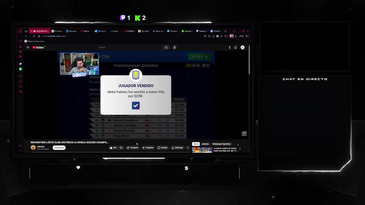This screenshot has width=365, height=205.
Task: Click the YouTube Buscar search field
Action: click(130, 48)
